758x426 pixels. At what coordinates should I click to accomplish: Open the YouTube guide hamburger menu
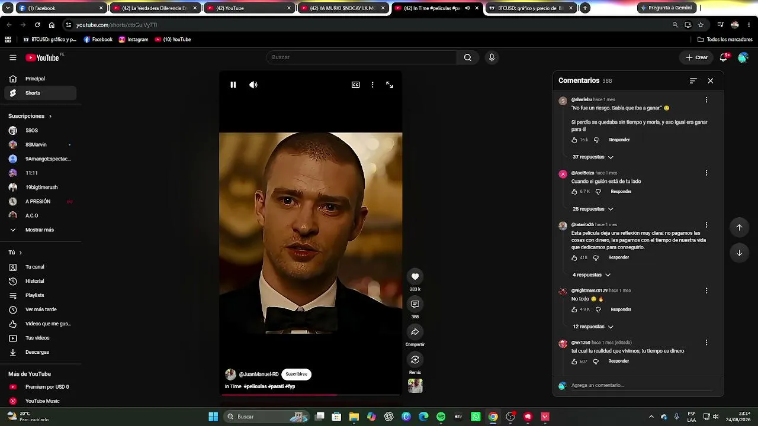pyautogui.click(x=12, y=57)
